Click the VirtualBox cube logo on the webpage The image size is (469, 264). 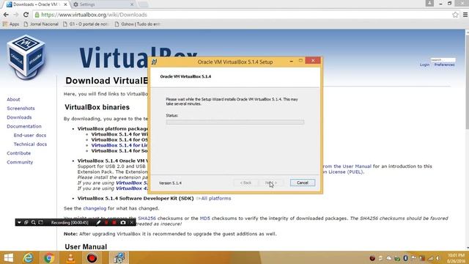pyautogui.click(x=26, y=57)
